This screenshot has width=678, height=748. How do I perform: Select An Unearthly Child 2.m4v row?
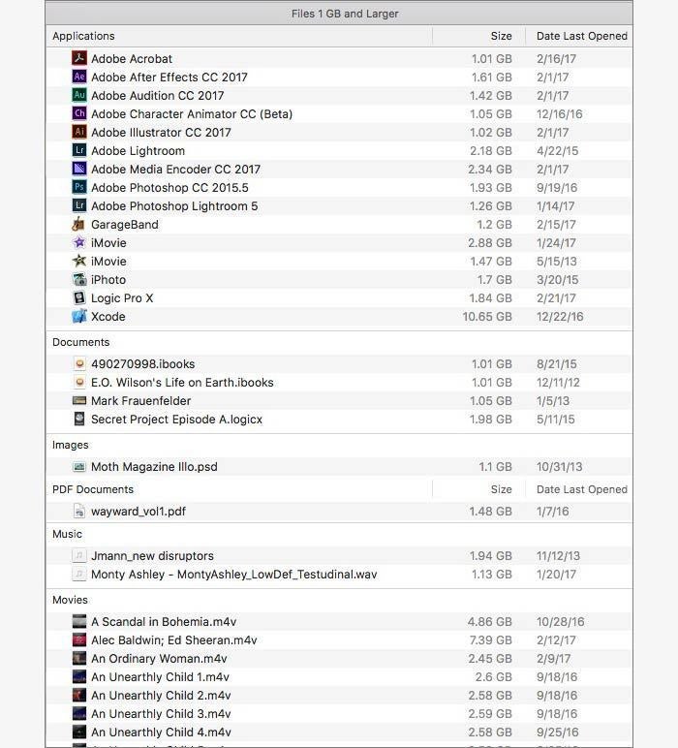pyautogui.click(x=339, y=695)
